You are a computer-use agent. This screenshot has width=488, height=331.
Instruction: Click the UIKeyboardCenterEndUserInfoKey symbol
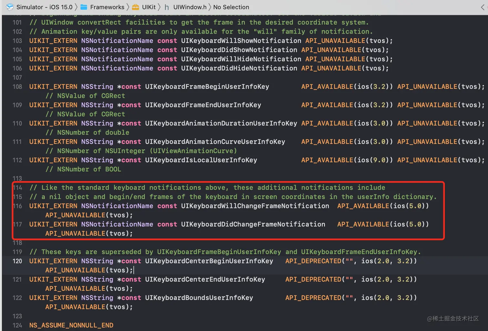pyautogui.click(x=205, y=280)
